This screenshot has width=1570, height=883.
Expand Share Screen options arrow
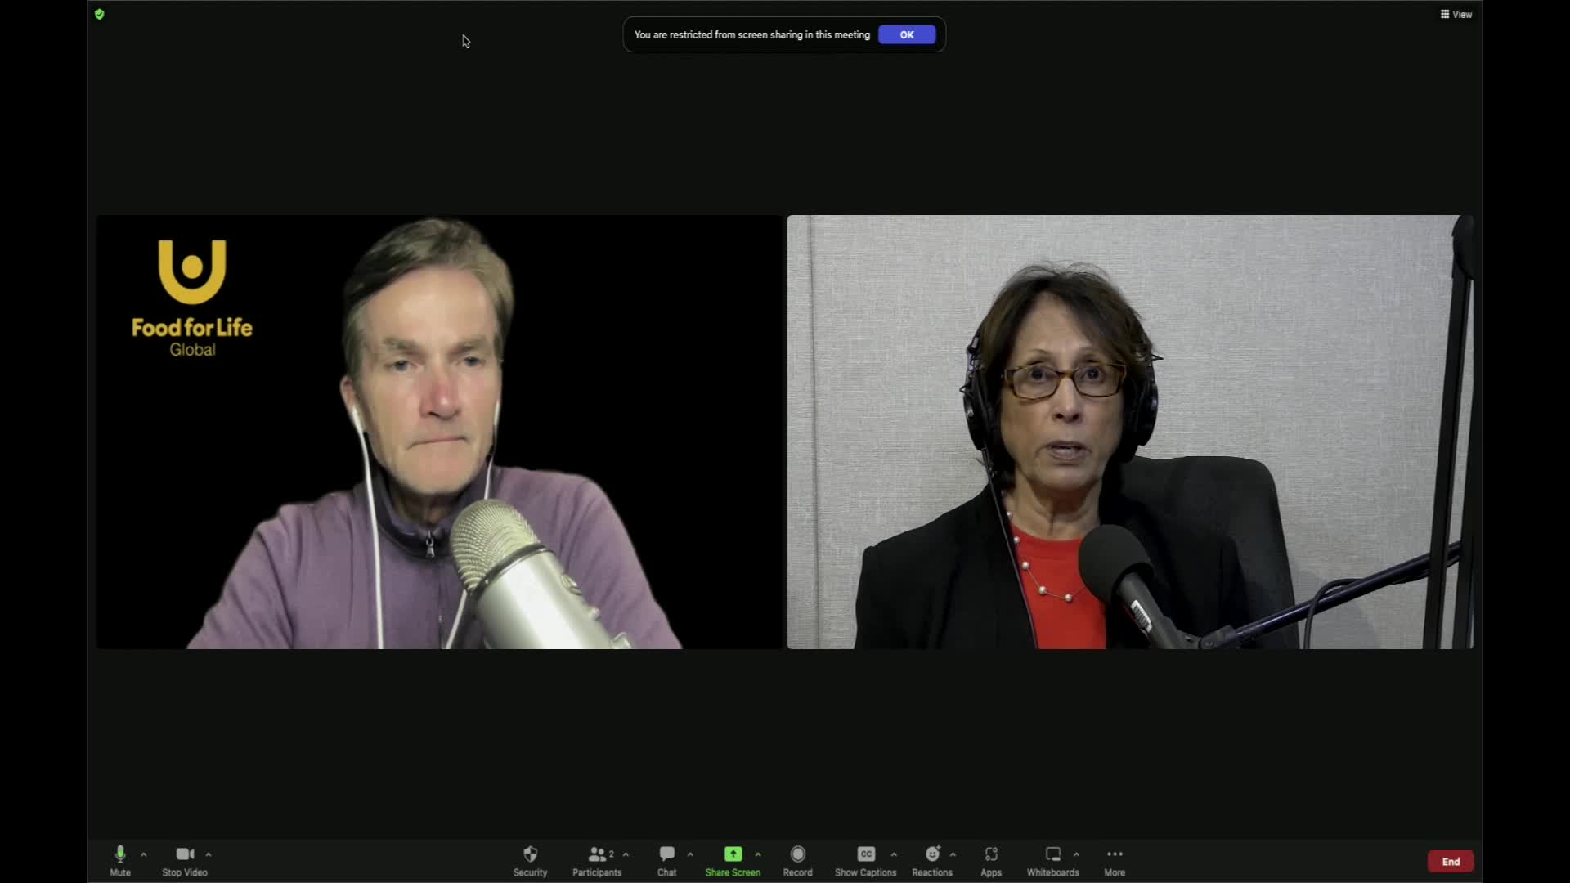point(758,854)
